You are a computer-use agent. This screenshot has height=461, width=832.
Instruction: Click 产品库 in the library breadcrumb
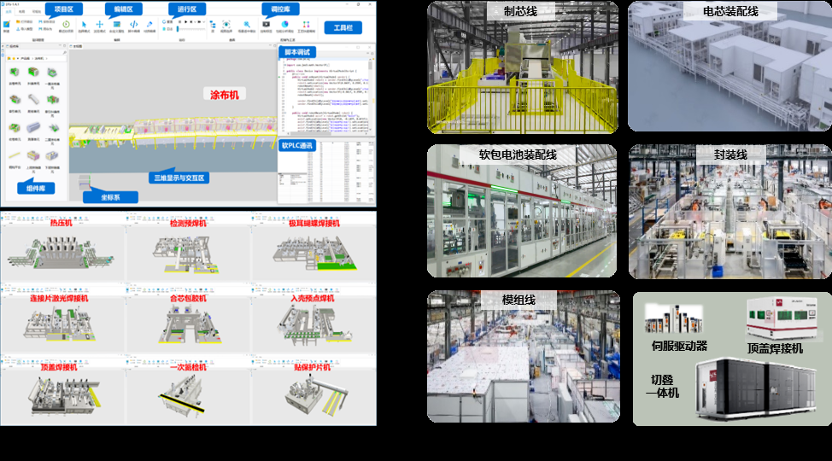pyautogui.click(x=25, y=58)
